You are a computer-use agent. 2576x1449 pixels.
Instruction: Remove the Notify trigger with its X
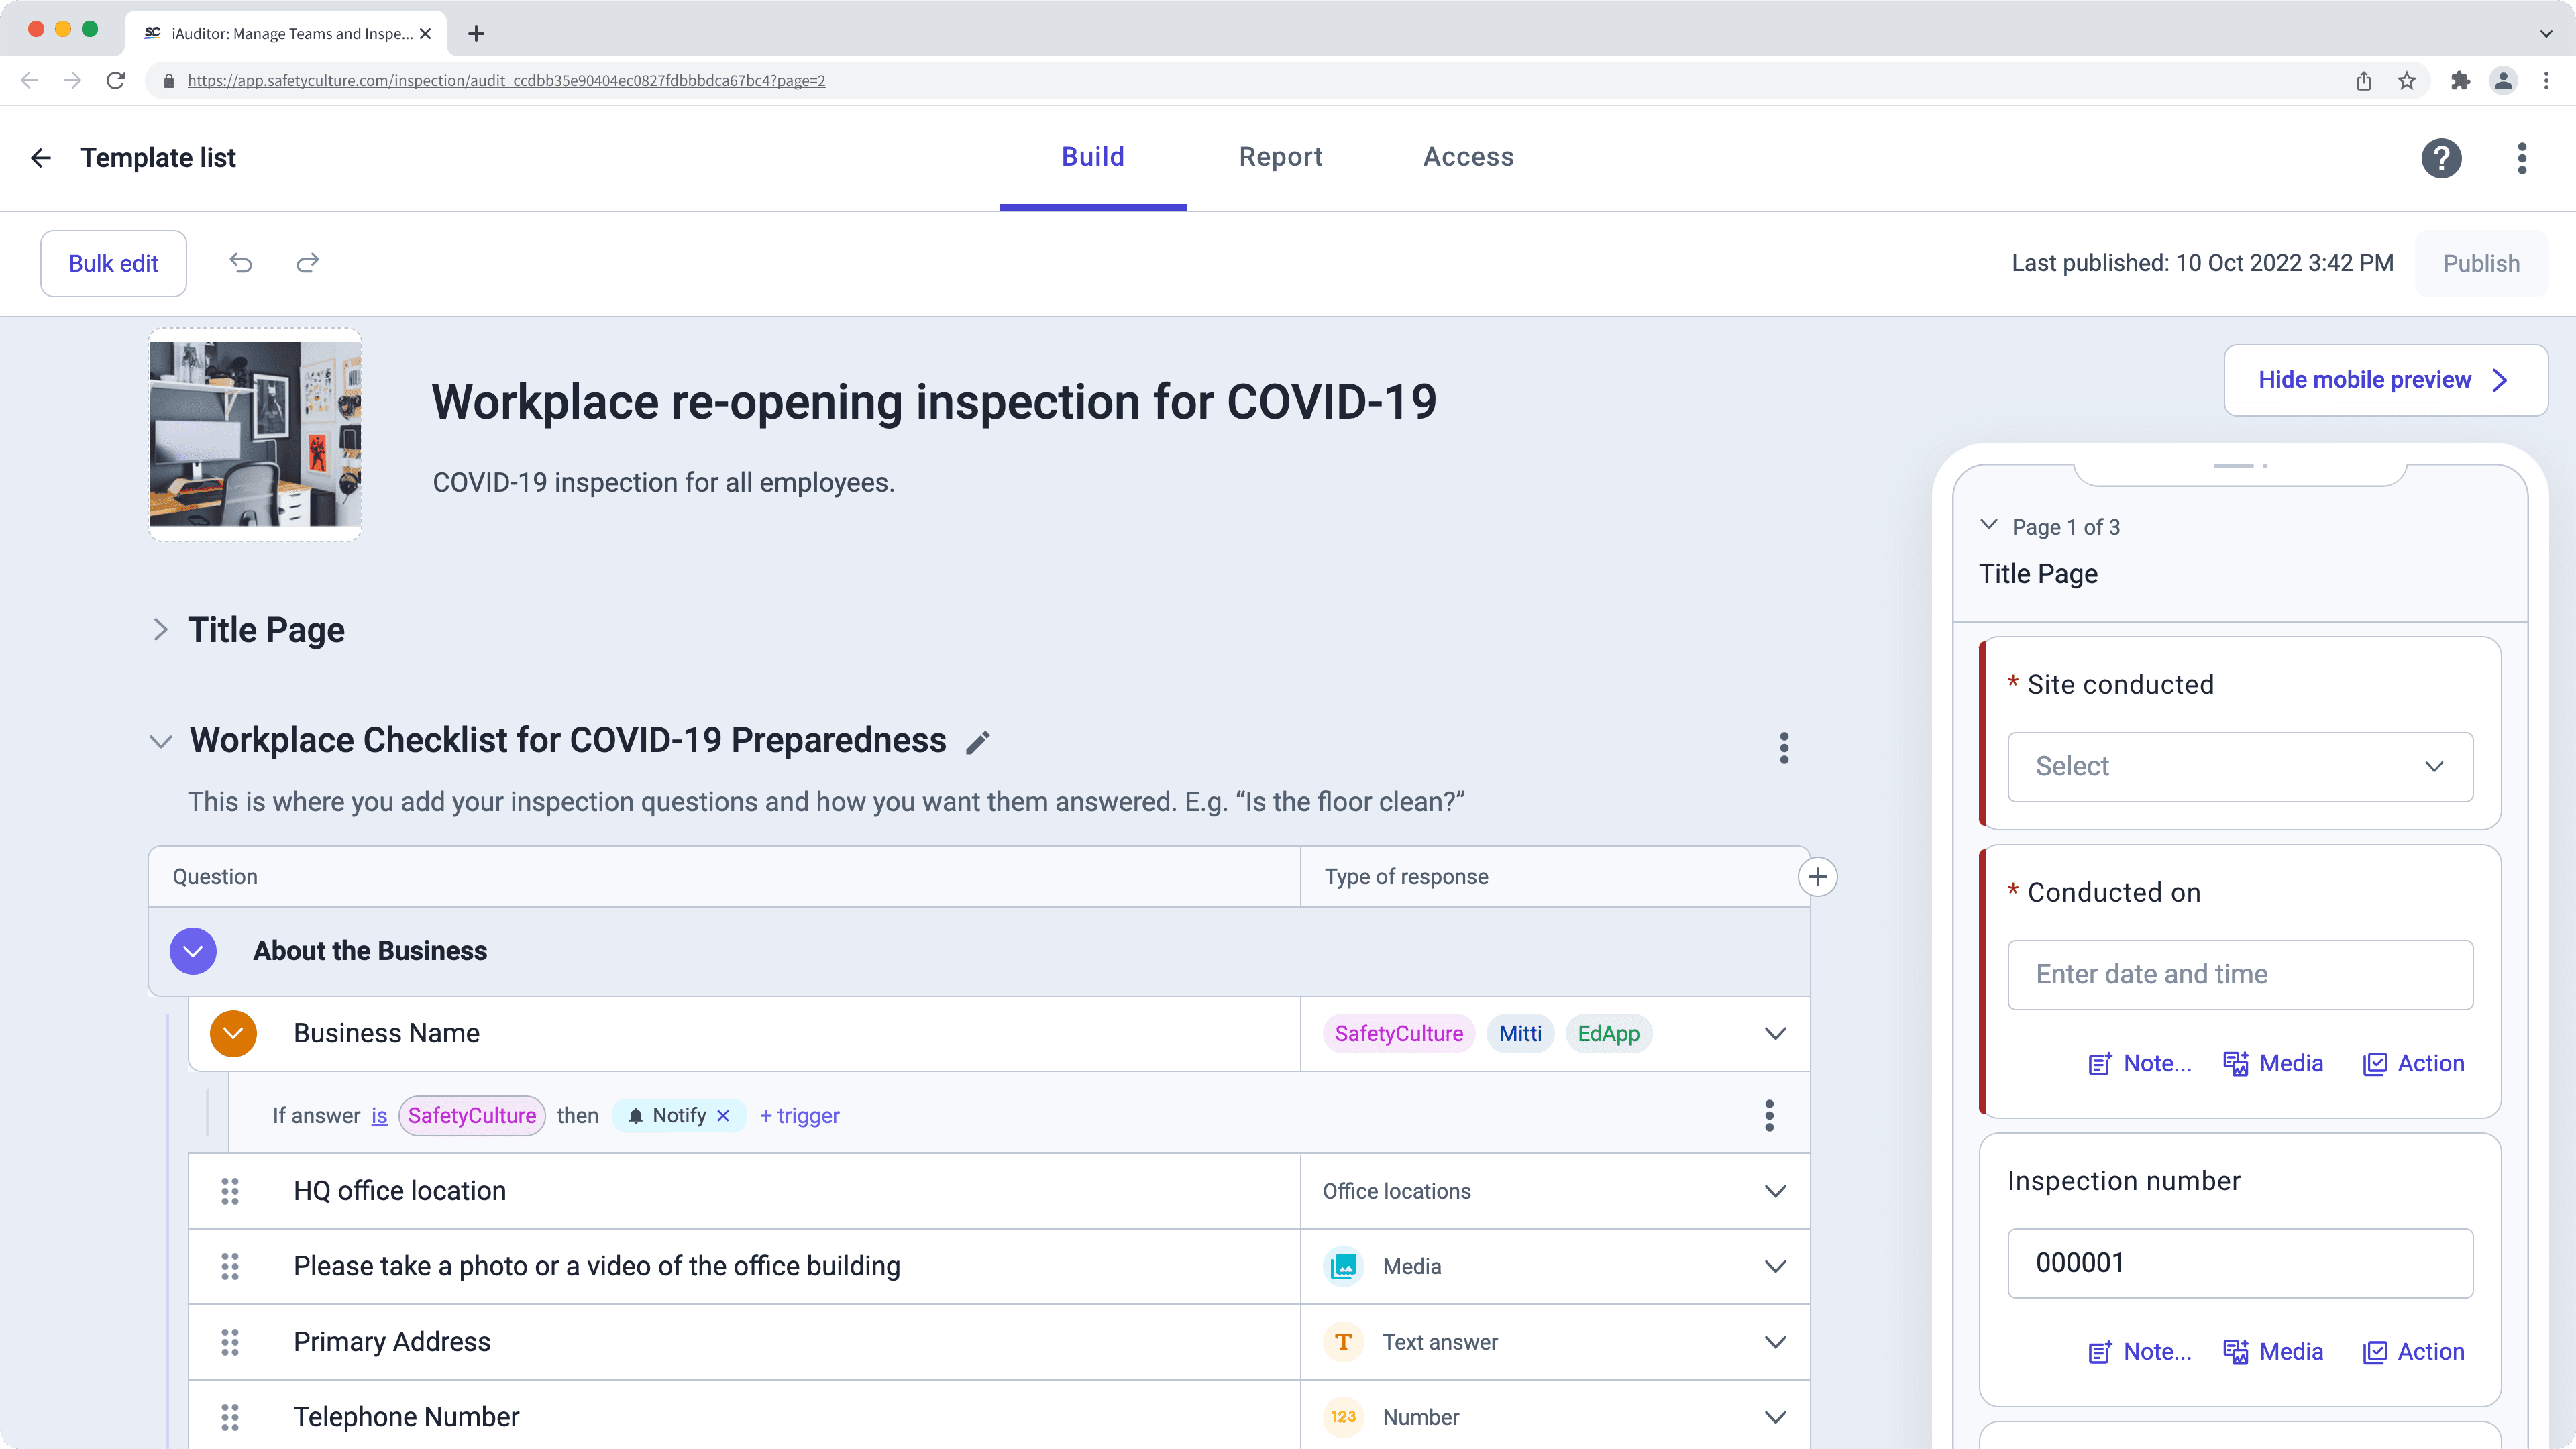click(724, 1116)
